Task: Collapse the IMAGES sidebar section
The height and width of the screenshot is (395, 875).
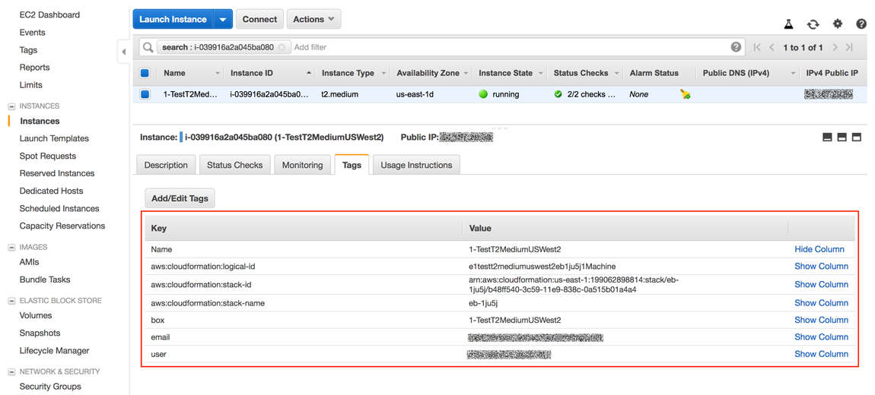Action: (x=11, y=248)
